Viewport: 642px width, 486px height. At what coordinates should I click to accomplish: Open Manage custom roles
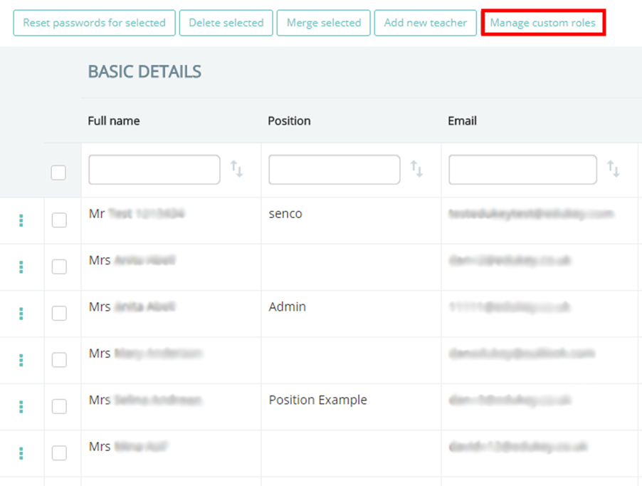click(543, 22)
